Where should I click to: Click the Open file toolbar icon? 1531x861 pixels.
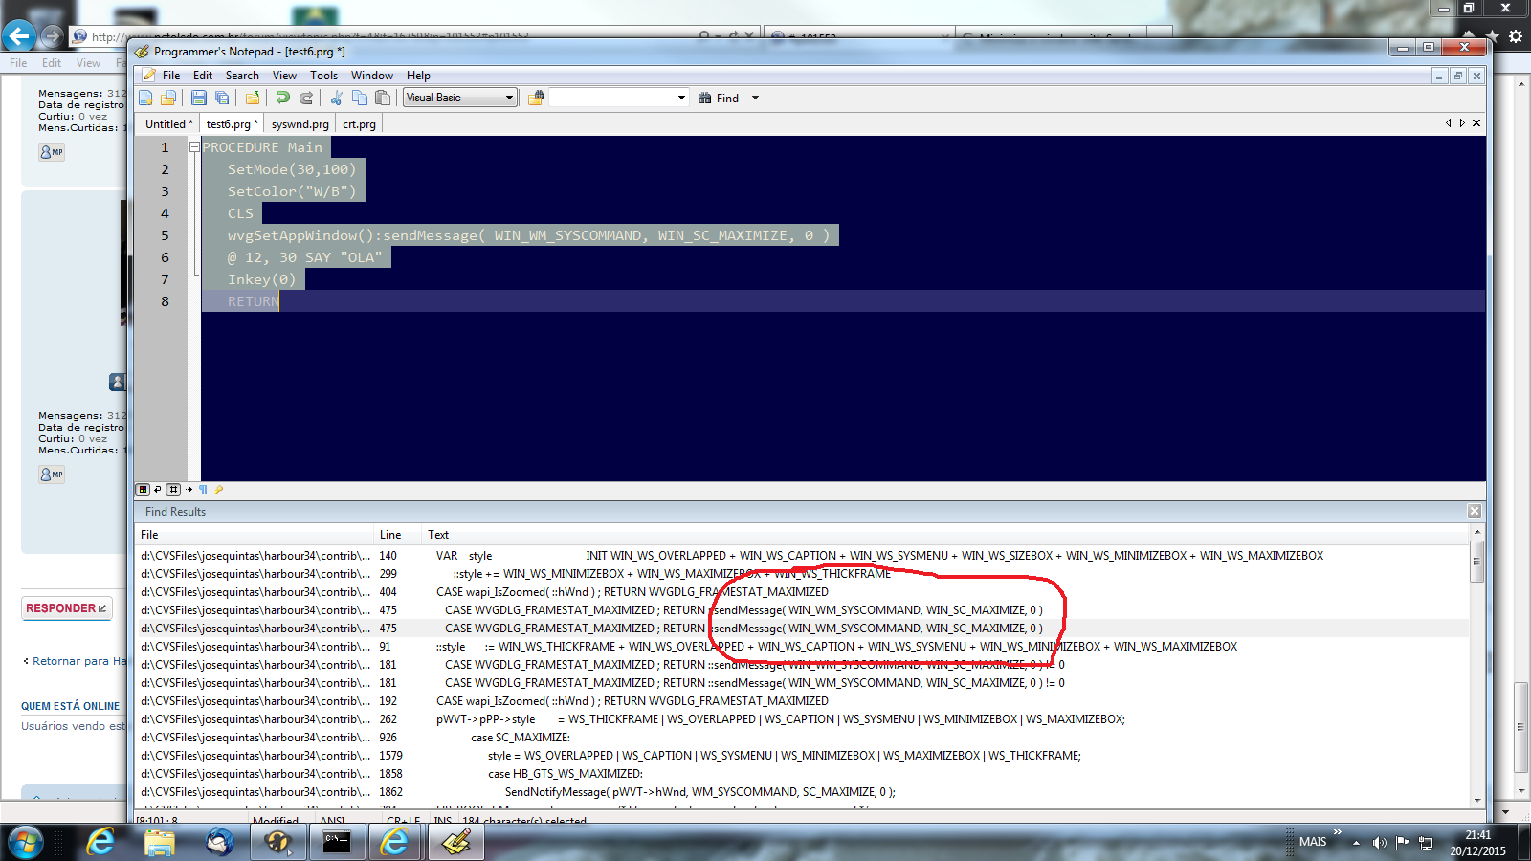(168, 98)
